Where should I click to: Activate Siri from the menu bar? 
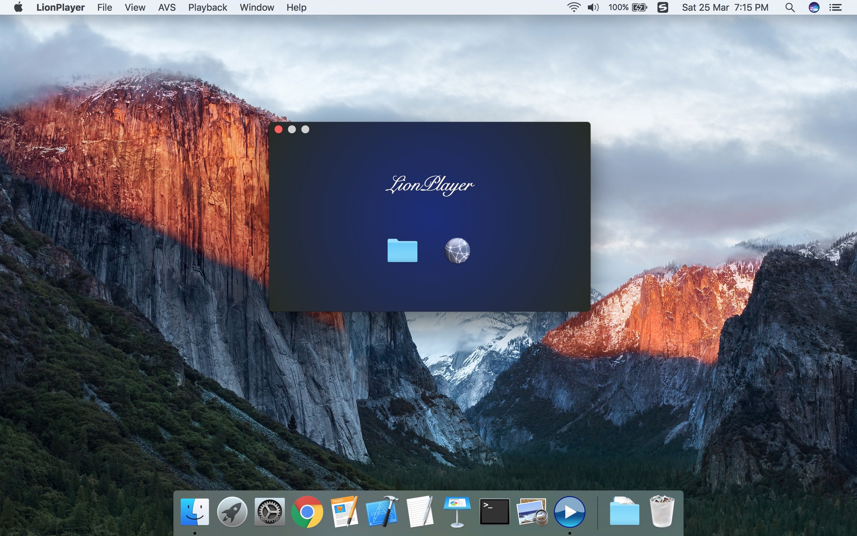coord(813,7)
